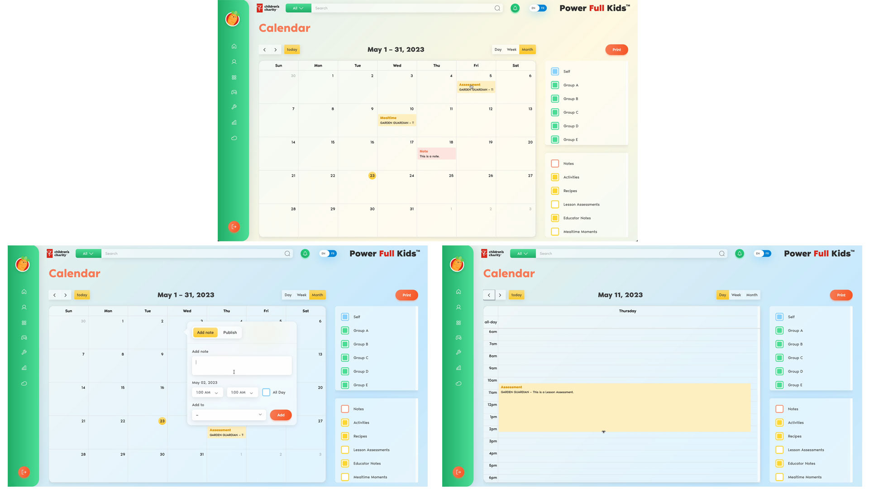The height and width of the screenshot is (489, 869).
Task: Click the pink Note event on May 18
Action: pos(436,154)
